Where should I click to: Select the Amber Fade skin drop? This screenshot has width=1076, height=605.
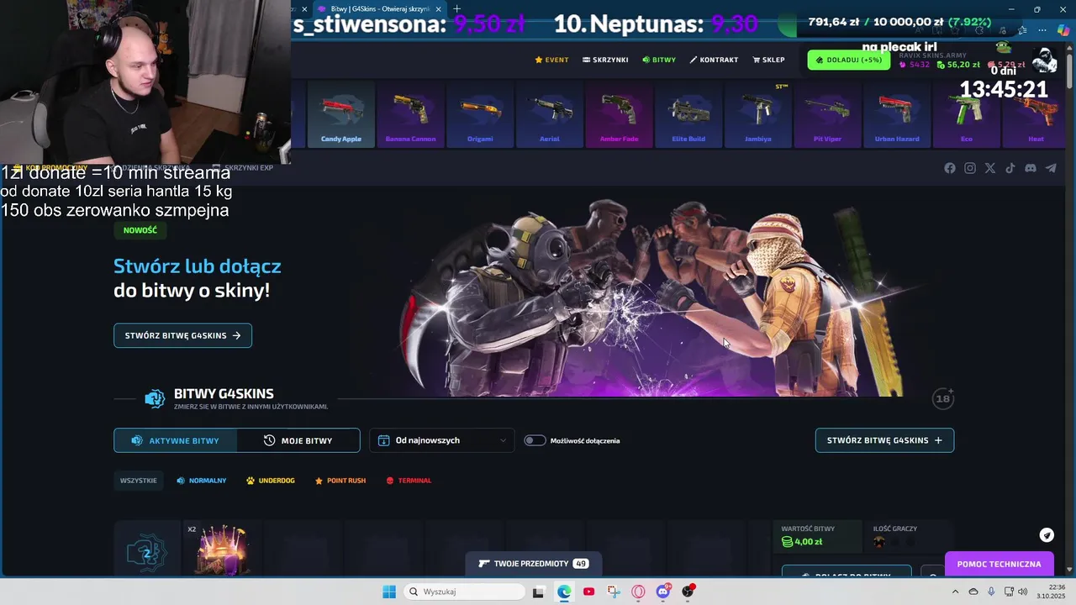coord(619,114)
